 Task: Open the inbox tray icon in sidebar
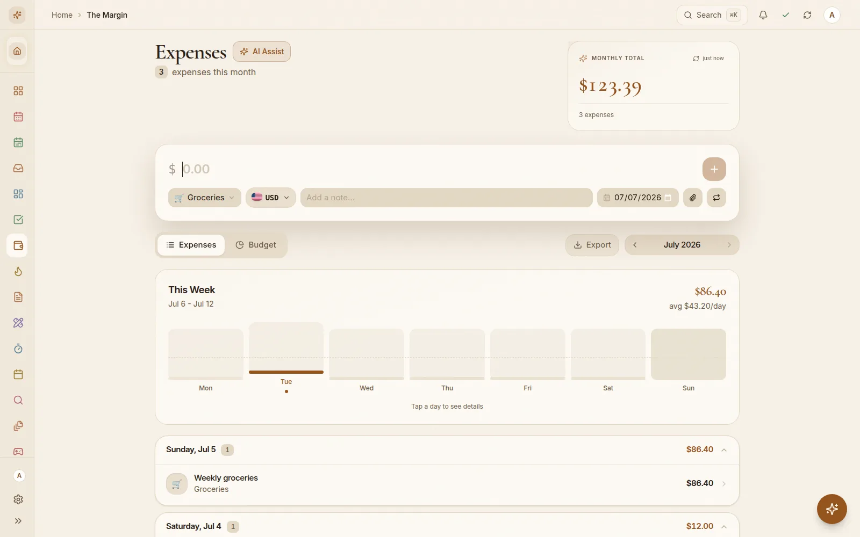(18, 168)
